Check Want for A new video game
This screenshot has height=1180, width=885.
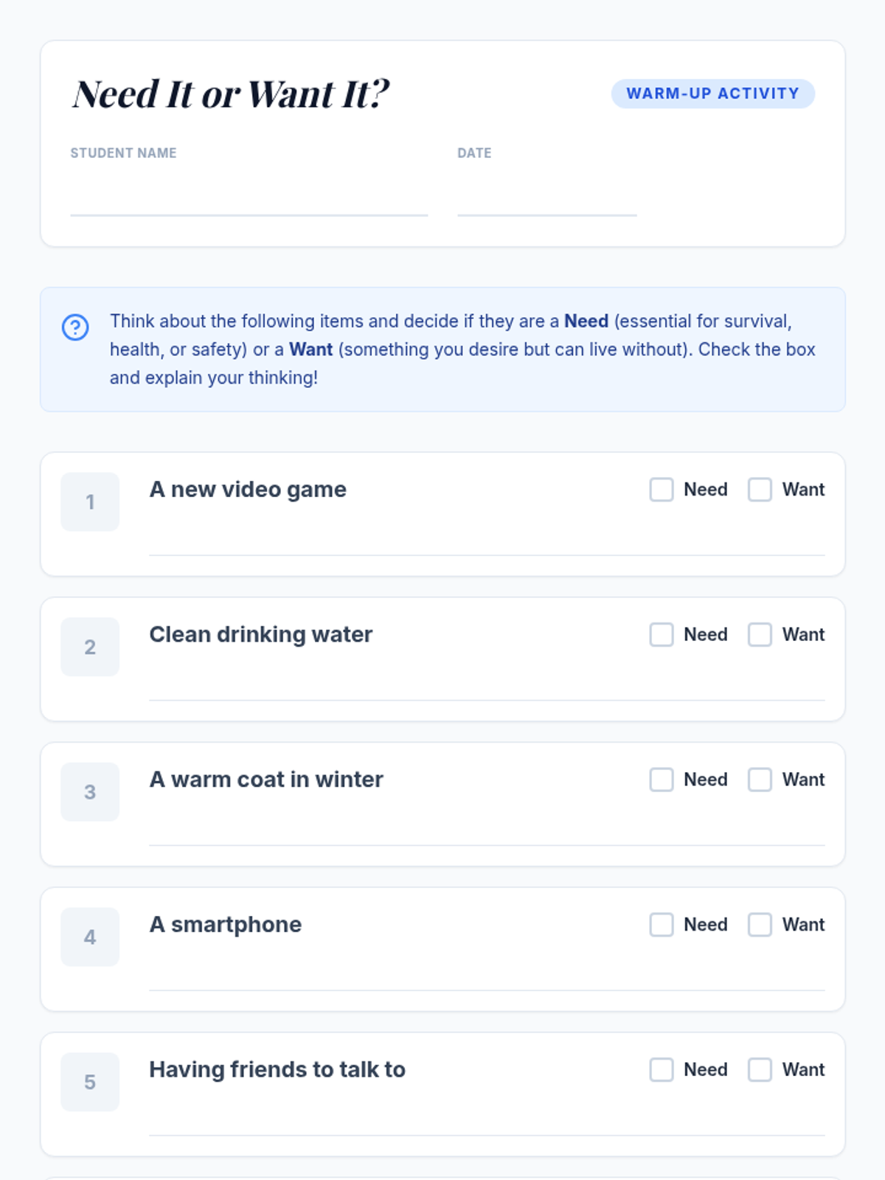(760, 490)
